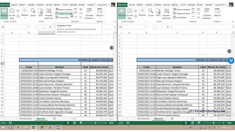The height and width of the screenshot is (132, 235).
Task: Click Nombre header in right window
Action: pyautogui.click(x=177, y=67)
